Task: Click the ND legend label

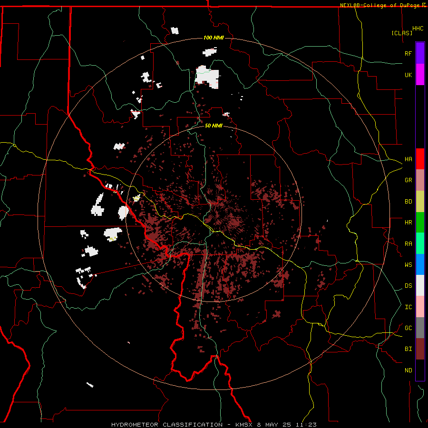Action: [408, 370]
